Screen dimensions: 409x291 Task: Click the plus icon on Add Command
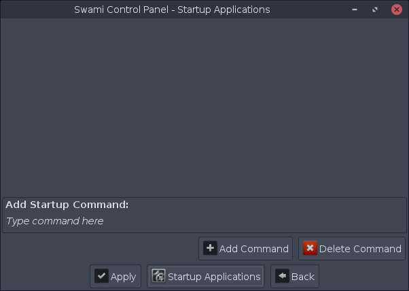(210, 248)
